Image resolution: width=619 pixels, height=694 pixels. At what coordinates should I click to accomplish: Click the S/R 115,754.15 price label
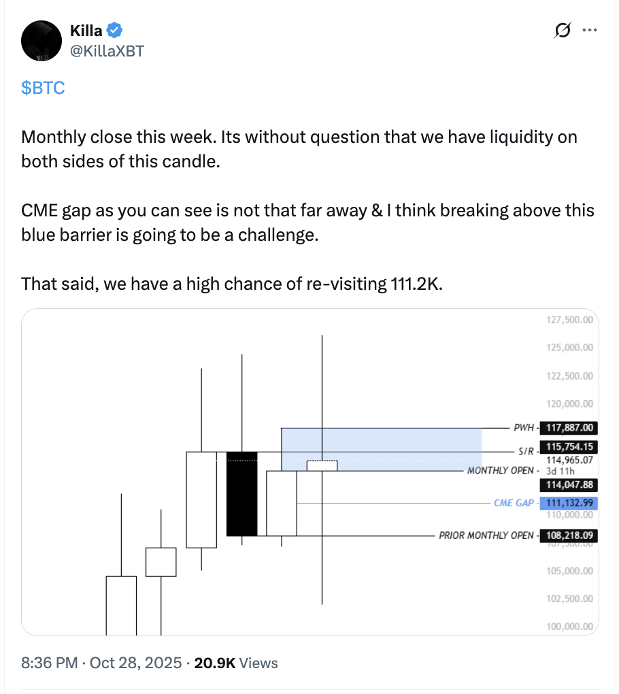(569, 448)
